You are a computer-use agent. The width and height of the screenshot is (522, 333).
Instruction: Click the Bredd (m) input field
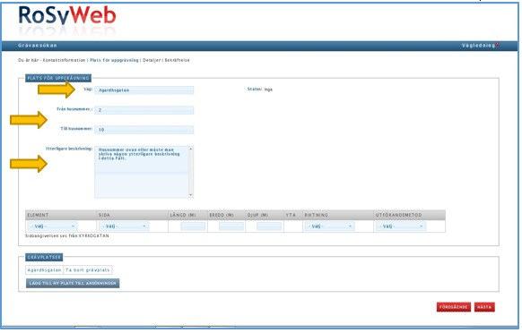click(x=231, y=226)
